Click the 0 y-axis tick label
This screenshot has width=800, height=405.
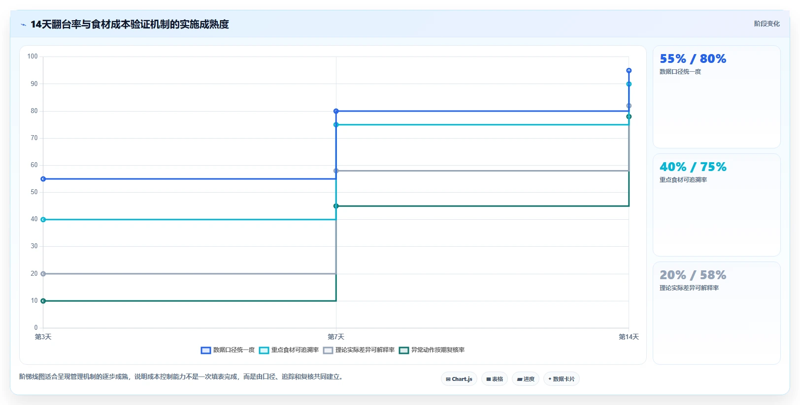click(36, 328)
